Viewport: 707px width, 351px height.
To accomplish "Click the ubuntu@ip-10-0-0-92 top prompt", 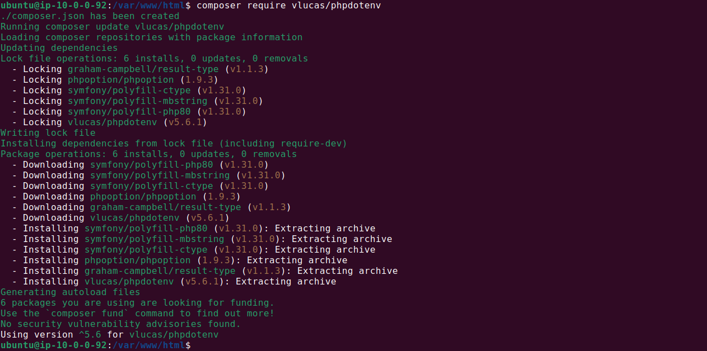I will point(54,6).
